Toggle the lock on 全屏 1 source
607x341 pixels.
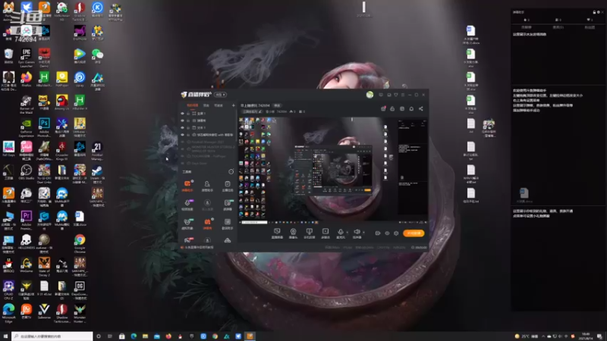(188, 113)
